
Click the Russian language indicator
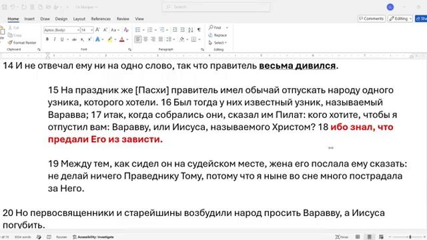click(61, 237)
